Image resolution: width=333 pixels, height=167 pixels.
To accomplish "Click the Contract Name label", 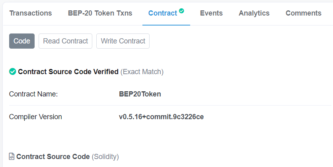I will point(33,94).
